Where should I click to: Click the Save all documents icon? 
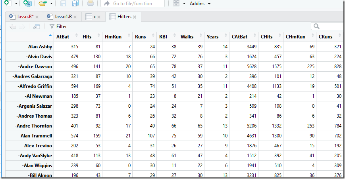click(x=75, y=3)
